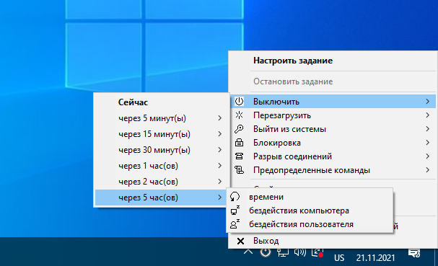
Task: Click the Остановить задание entry
Action: click(333, 81)
